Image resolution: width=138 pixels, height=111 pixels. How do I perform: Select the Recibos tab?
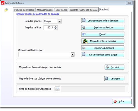(x=104, y=9)
